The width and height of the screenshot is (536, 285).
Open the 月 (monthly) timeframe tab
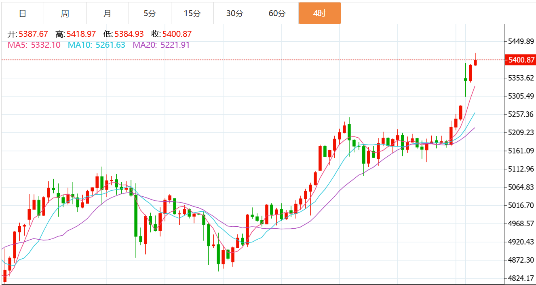point(107,13)
